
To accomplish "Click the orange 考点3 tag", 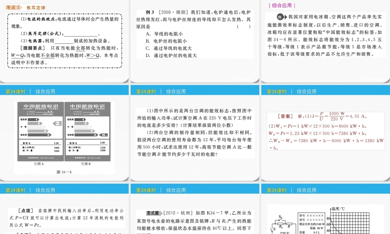I will [x=13, y=7].
